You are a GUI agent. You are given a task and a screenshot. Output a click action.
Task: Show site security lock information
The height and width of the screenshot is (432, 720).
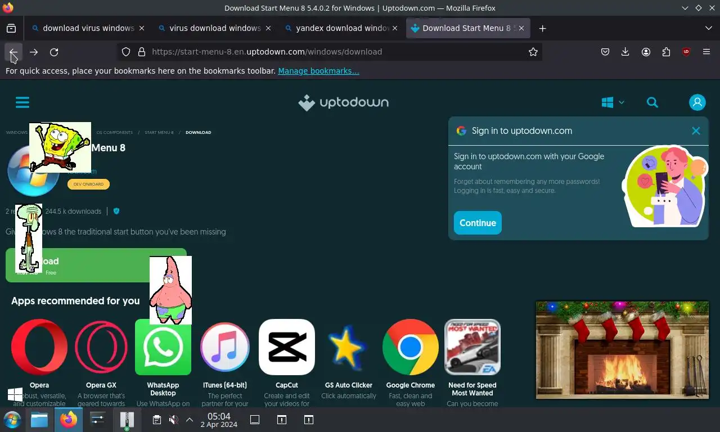tap(142, 52)
